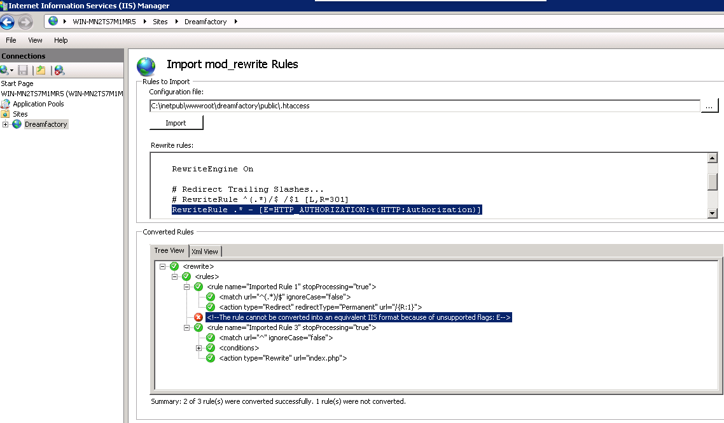Click the Import button
Viewport: 724px width, 423px height.
point(176,123)
